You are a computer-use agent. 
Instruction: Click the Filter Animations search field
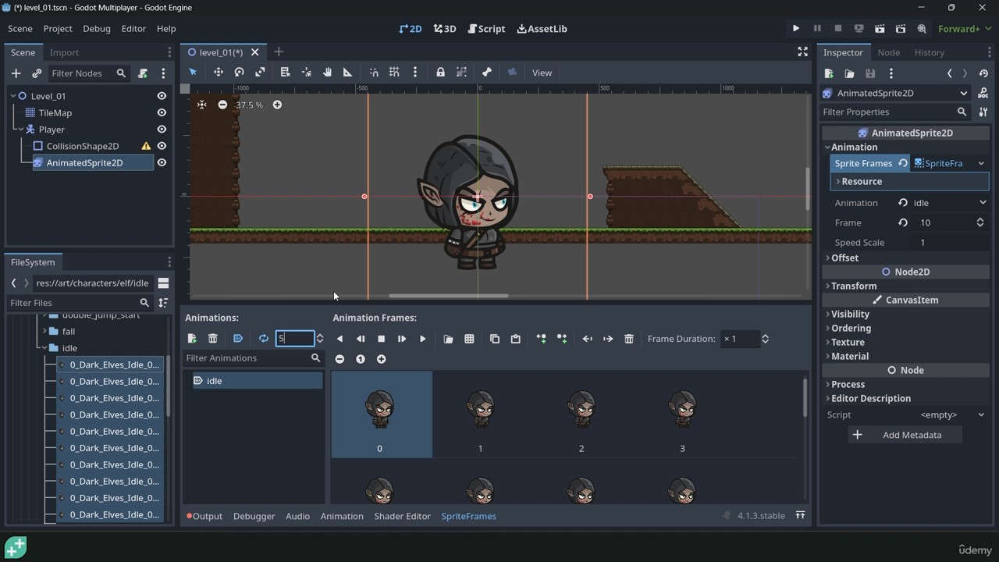[x=254, y=358]
